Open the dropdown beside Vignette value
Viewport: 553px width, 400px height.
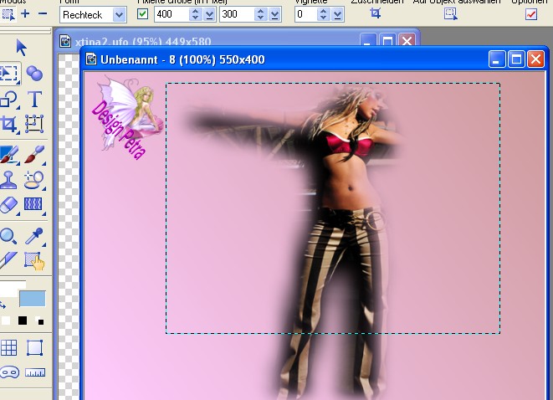tap(337, 14)
